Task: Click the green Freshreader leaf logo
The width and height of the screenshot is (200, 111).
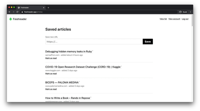Action: (x=11, y=19)
